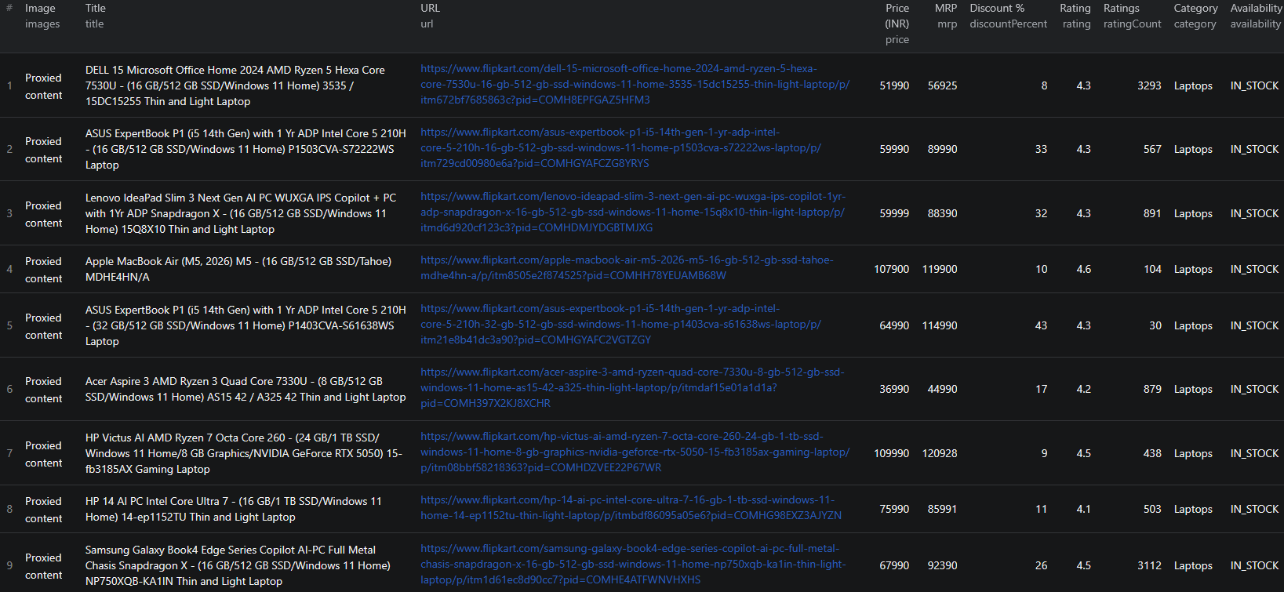Select the Acer Aspire 3 title cell
This screenshot has height=592, width=1284.
pos(246,389)
